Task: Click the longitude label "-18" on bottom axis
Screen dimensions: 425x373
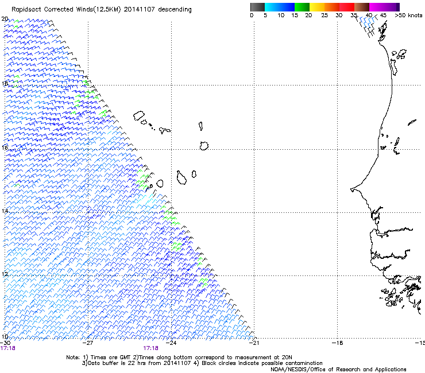Action: [x=337, y=343]
